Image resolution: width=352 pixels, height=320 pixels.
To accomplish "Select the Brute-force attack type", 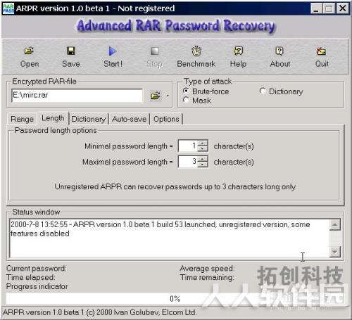I will (x=186, y=91).
